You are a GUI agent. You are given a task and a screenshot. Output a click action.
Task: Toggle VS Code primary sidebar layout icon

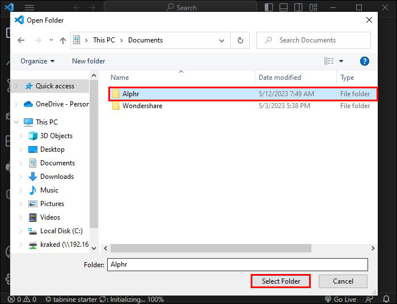coord(269,7)
